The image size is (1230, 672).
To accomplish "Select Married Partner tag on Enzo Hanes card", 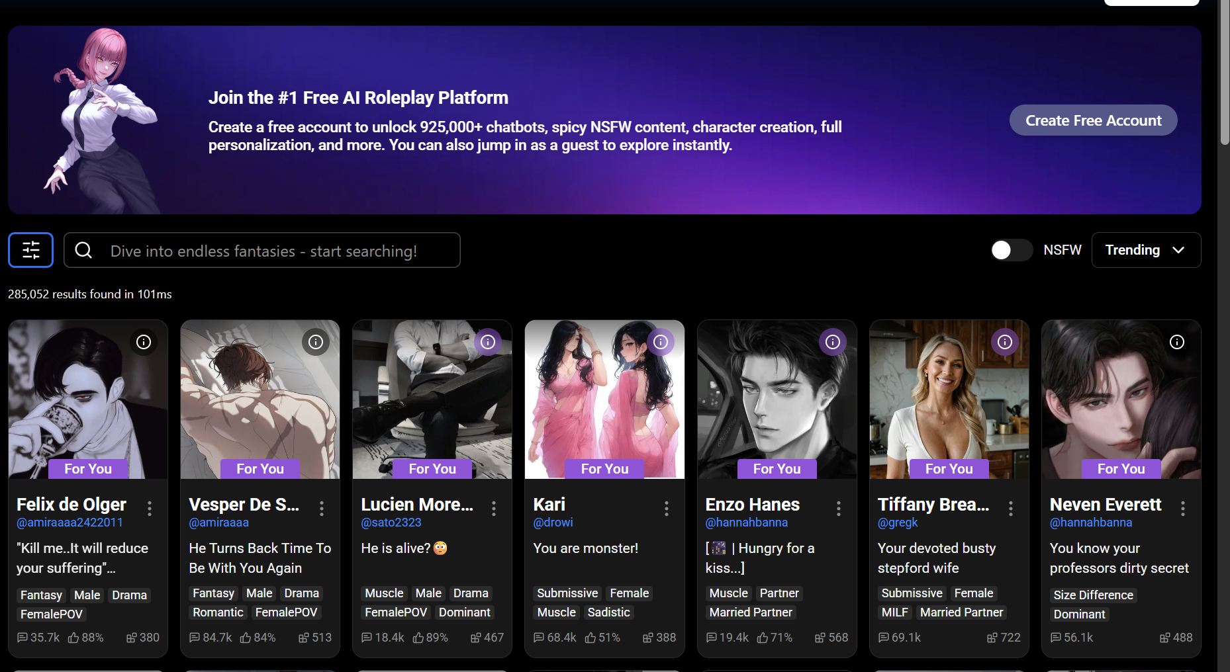I will point(751,612).
